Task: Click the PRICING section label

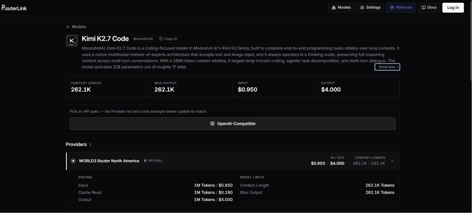Action: click(x=85, y=177)
